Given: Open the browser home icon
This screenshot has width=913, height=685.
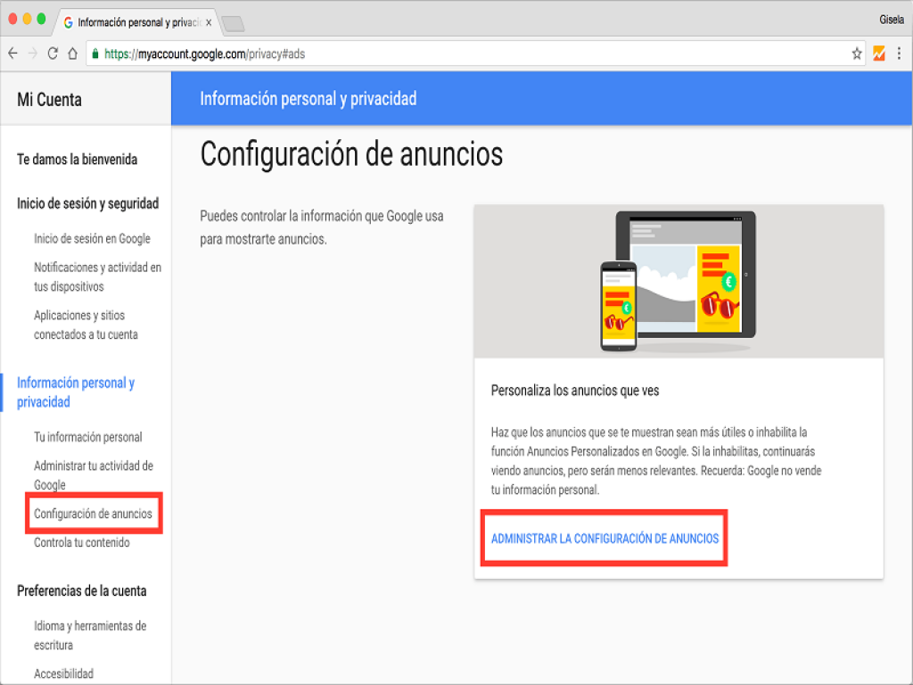Looking at the screenshot, I should tap(72, 54).
